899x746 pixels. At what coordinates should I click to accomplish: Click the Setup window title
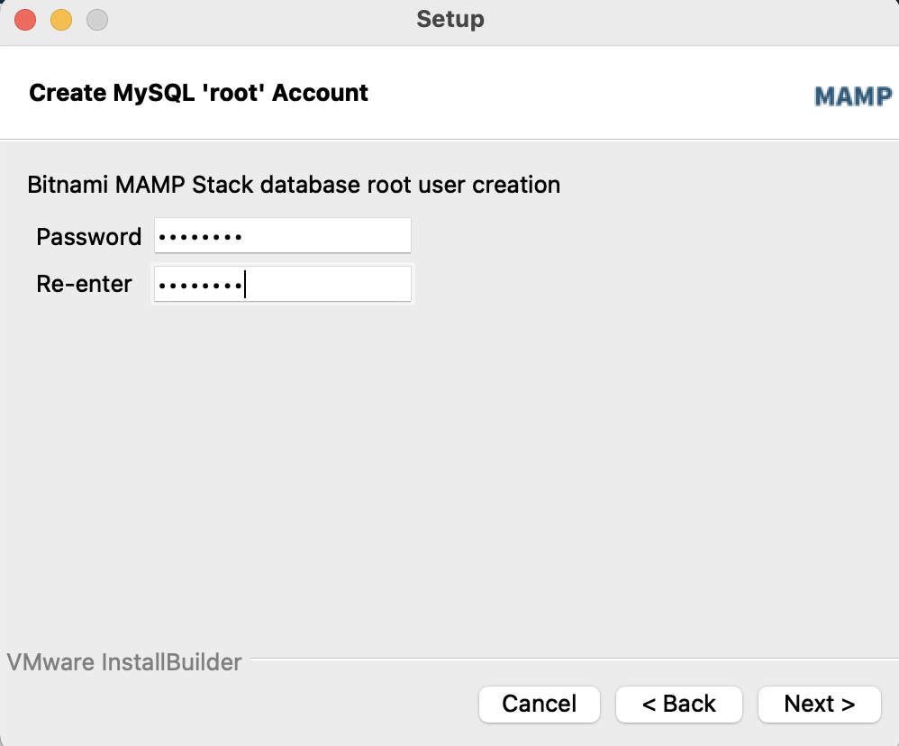[450, 20]
